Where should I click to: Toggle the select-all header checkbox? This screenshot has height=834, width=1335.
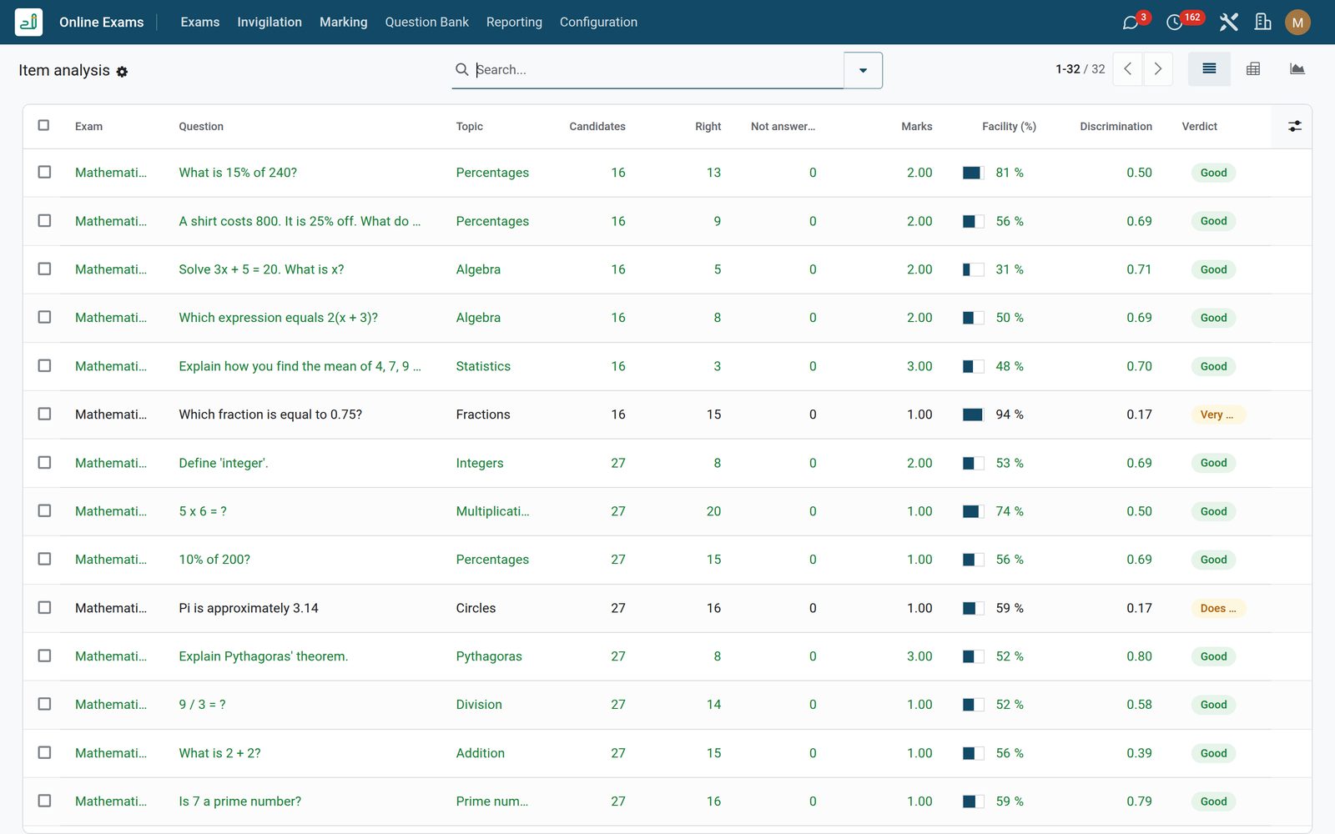pyautogui.click(x=44, y=125)
